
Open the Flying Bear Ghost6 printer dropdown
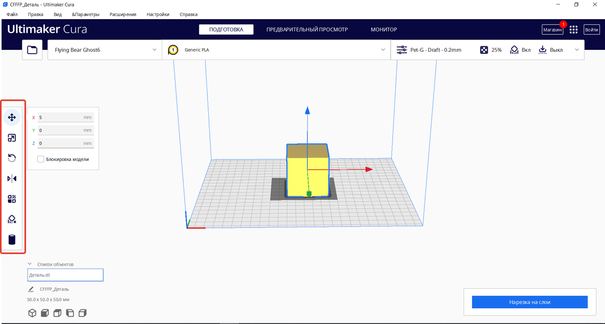105,50
